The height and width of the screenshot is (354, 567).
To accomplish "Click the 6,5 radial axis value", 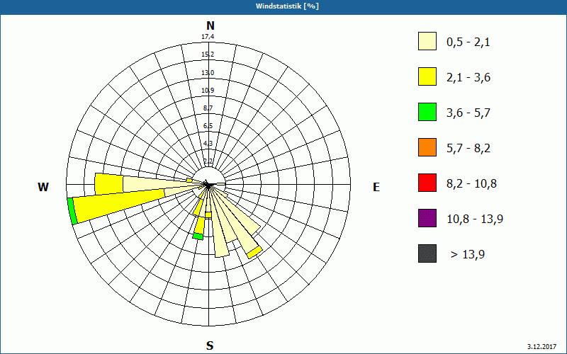I will pos(208,126).
